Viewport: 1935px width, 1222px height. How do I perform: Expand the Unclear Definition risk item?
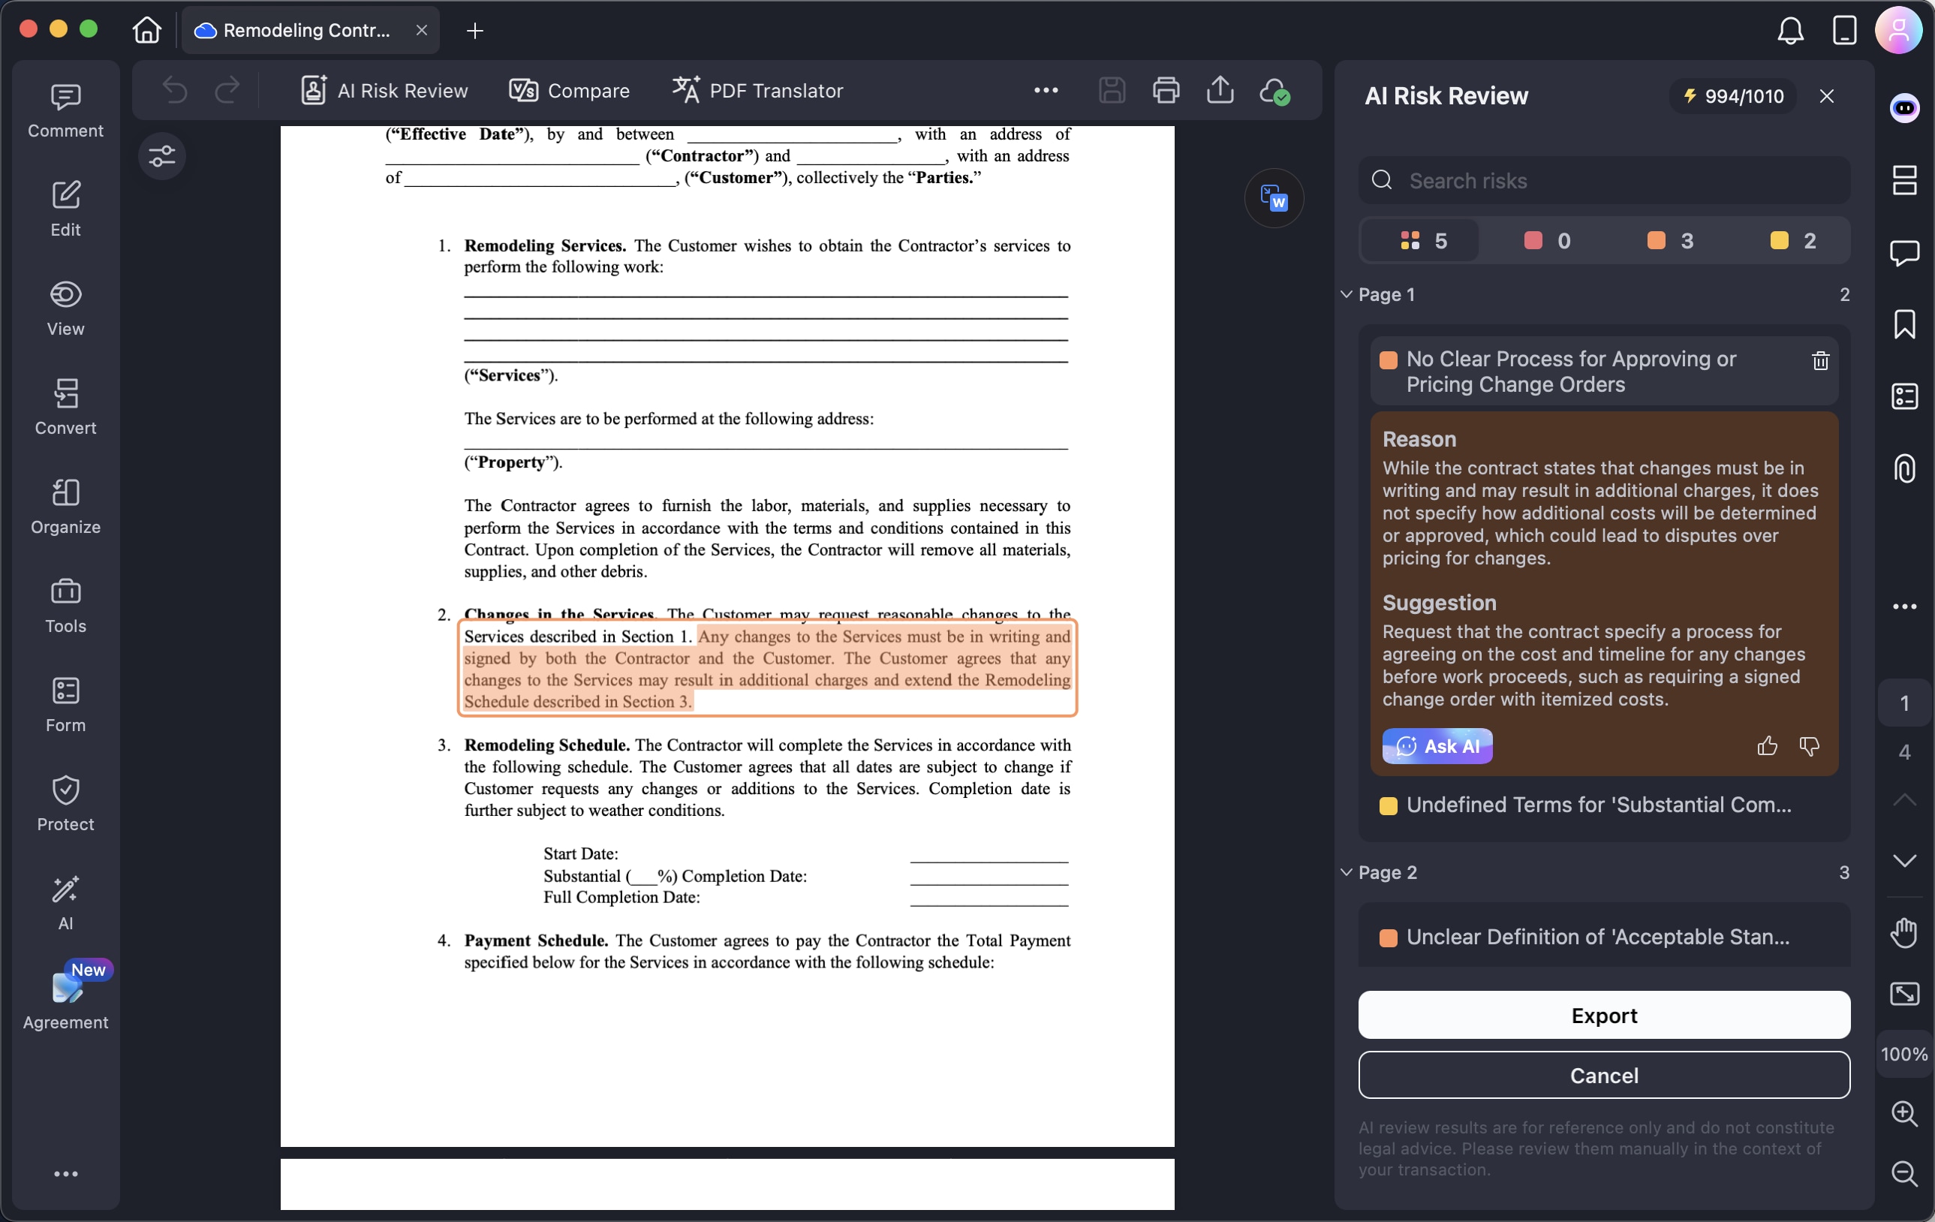coord(1604,937)
